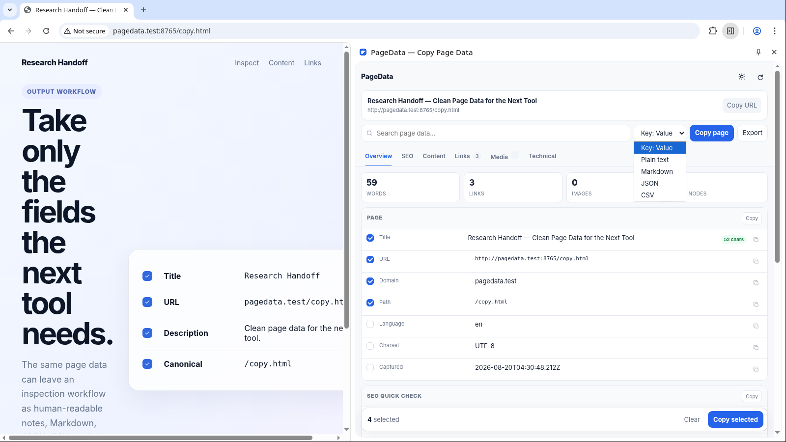Click copy icon in URL row

756,261
